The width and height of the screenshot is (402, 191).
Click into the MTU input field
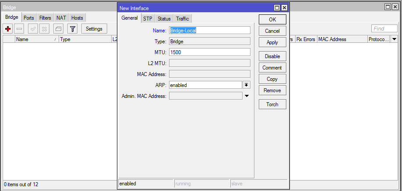pos(209,52)
